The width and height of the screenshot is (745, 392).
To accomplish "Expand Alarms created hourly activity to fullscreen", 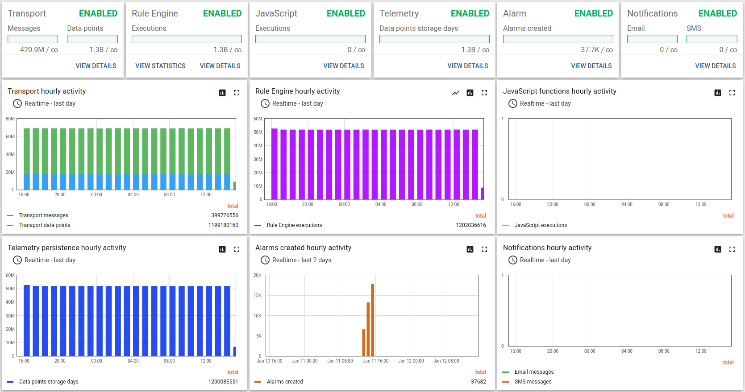I will [x=484, y=249].
